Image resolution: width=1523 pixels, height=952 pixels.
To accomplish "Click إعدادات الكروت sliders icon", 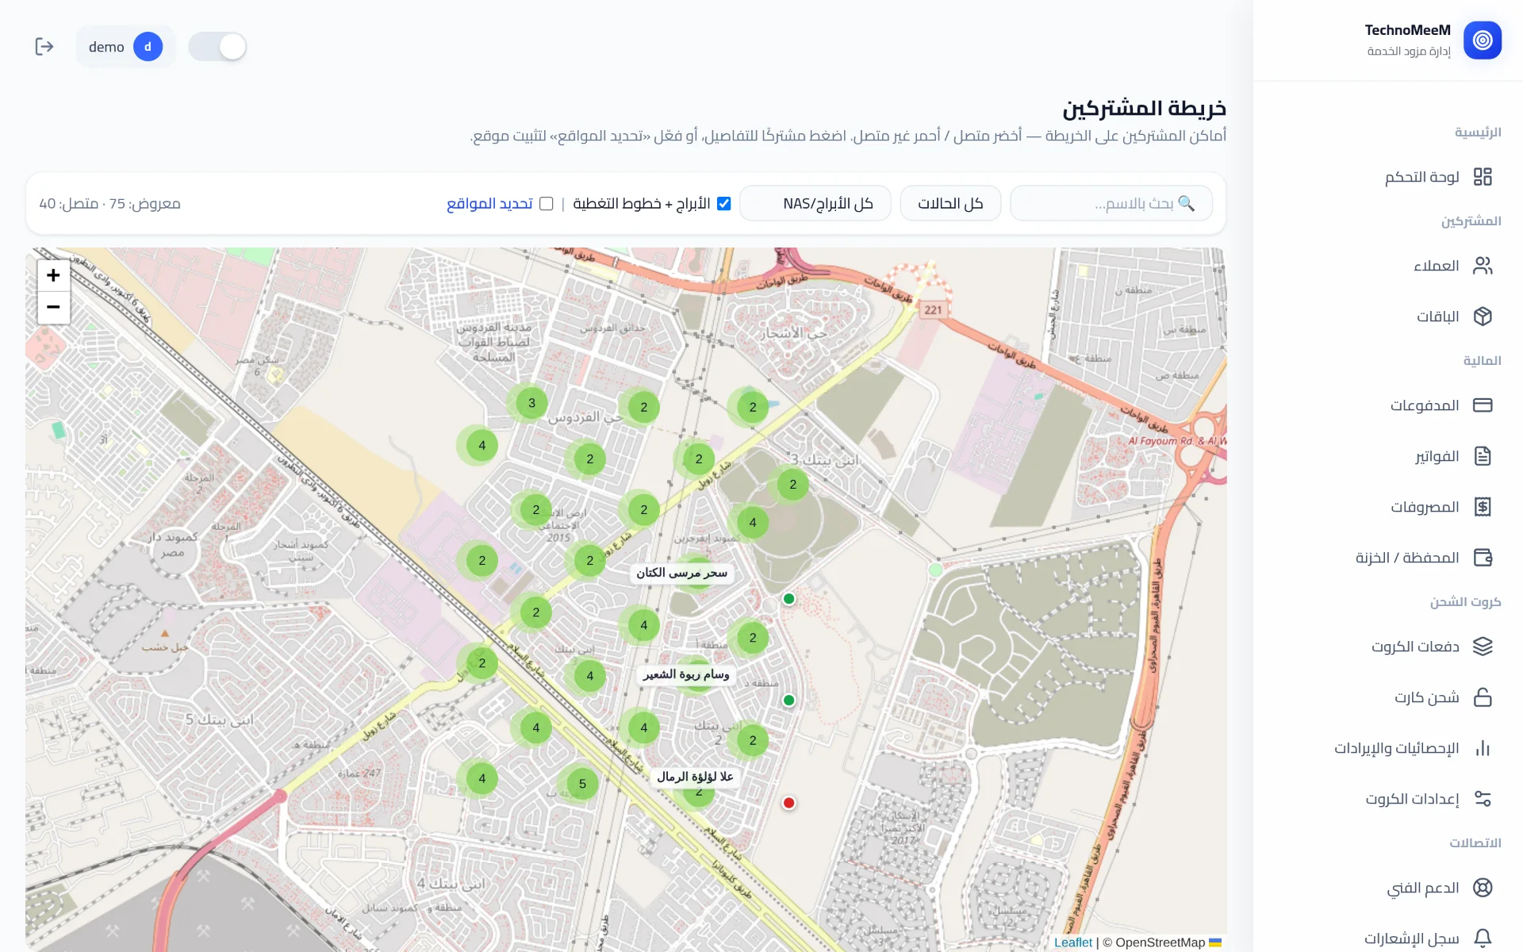I will point(1482,799).
